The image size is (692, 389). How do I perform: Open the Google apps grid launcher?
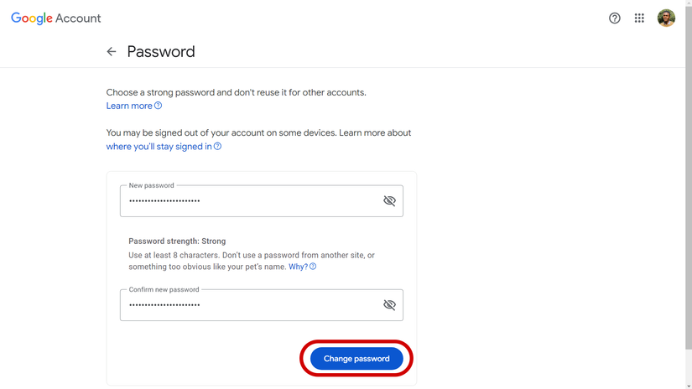pos(639,18)
